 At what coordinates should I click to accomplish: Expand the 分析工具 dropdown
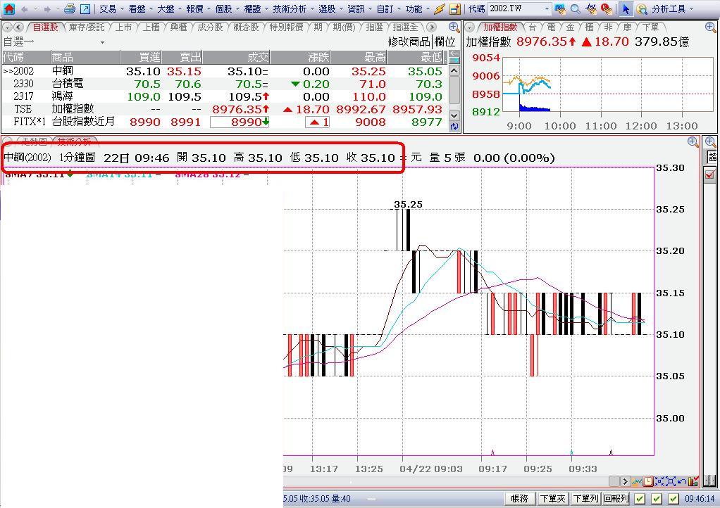(672, 8)
